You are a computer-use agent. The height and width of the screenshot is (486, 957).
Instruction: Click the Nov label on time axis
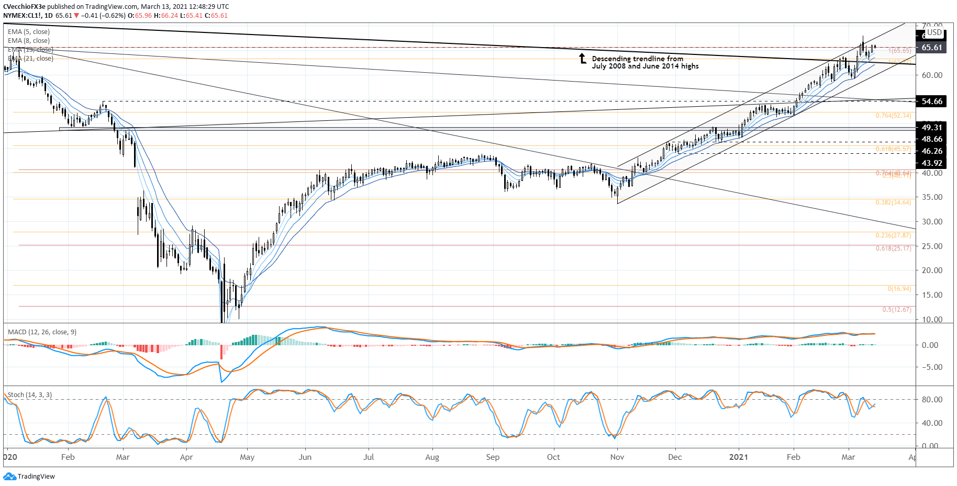coord(617,457)
